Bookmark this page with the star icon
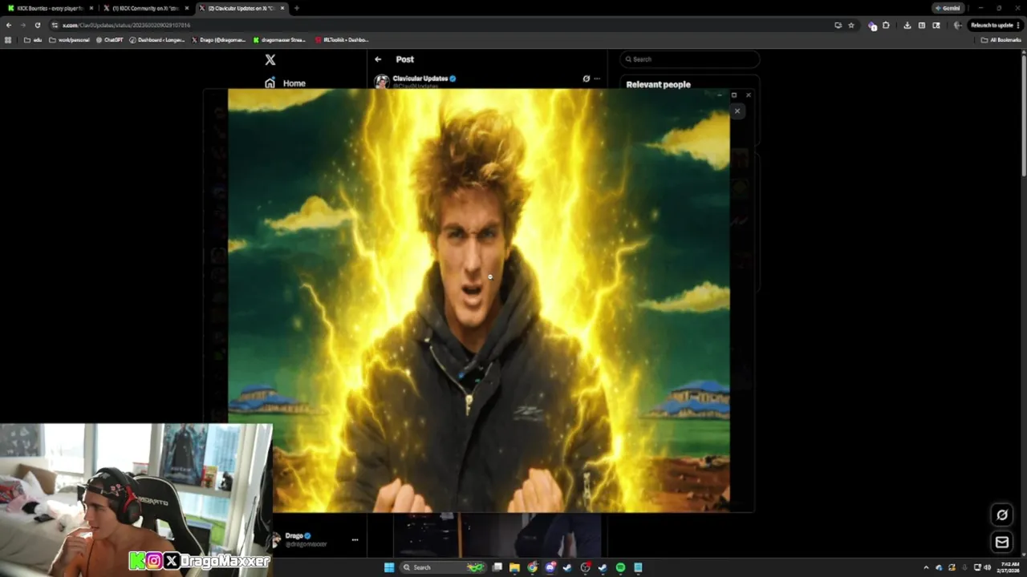Screen dimensions: 1027x577 pos(851,25)
